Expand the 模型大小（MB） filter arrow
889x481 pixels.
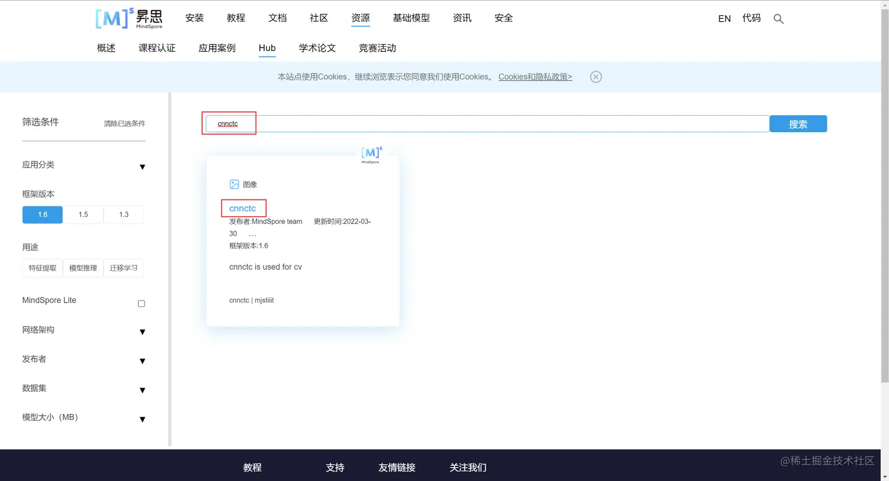[x=142, y=419]
